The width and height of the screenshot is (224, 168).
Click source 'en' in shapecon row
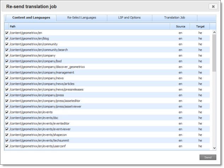point(180,135)
